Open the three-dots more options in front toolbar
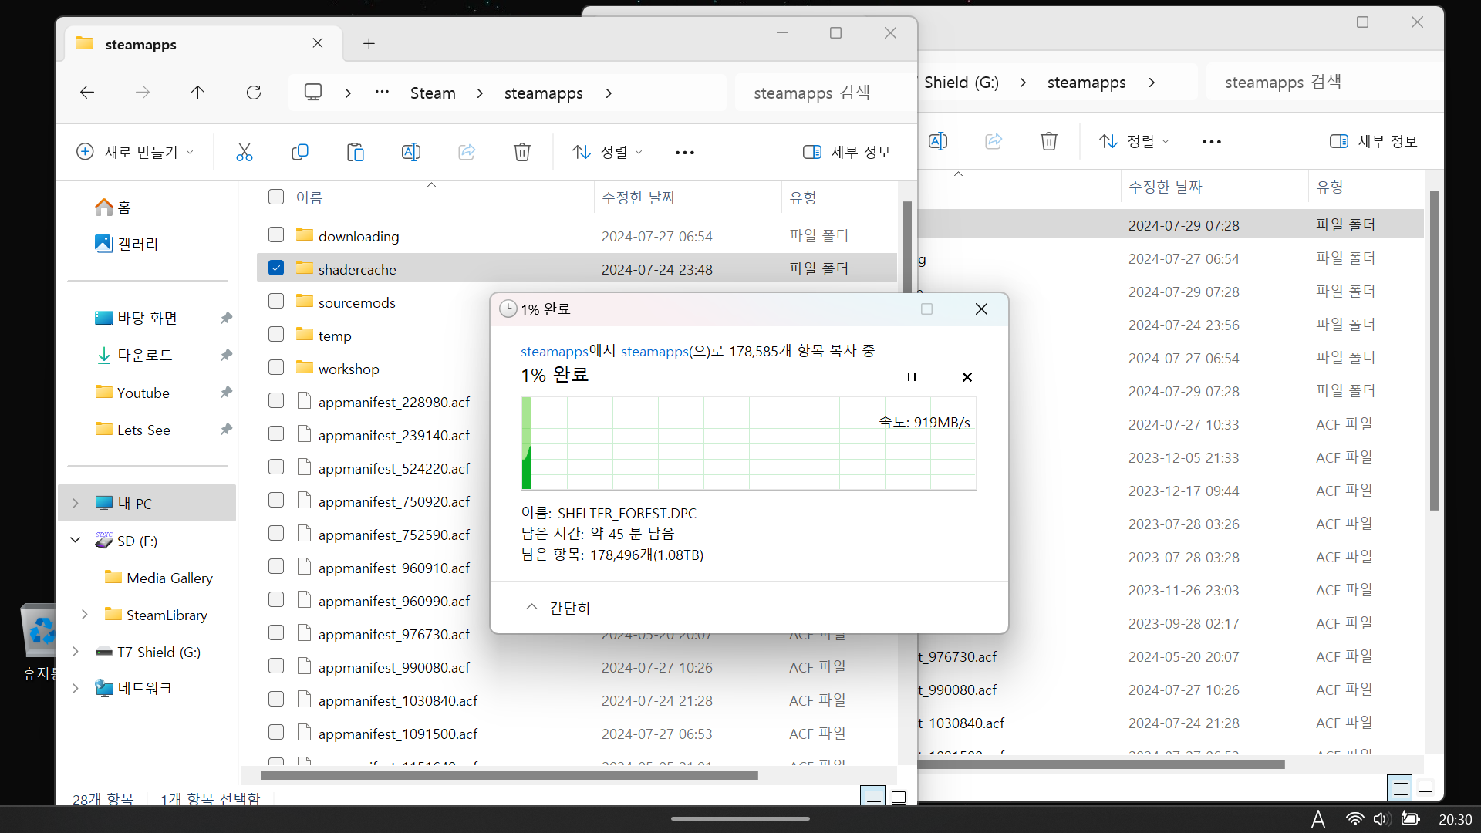The image size is (1481, 833). point(684,153)
